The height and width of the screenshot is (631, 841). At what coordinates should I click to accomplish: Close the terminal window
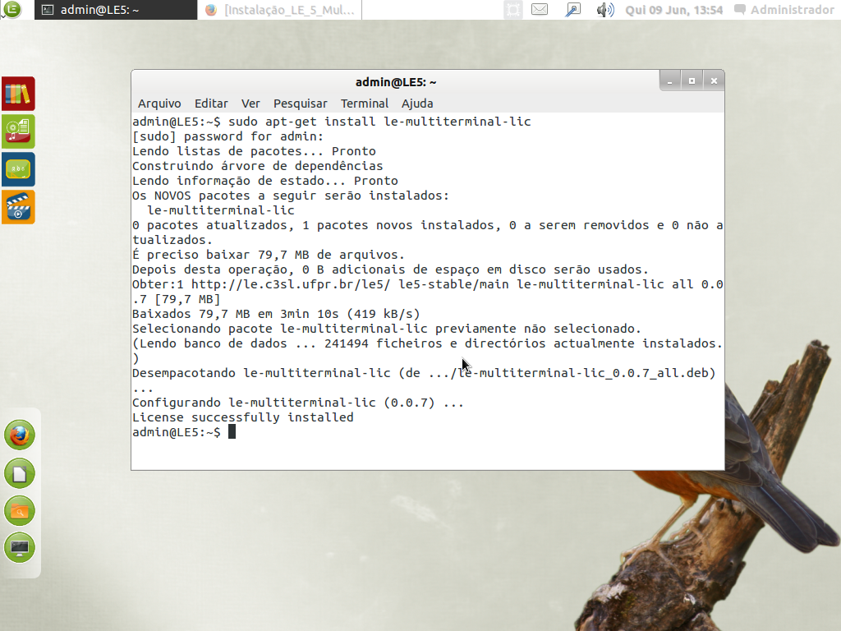714,81
